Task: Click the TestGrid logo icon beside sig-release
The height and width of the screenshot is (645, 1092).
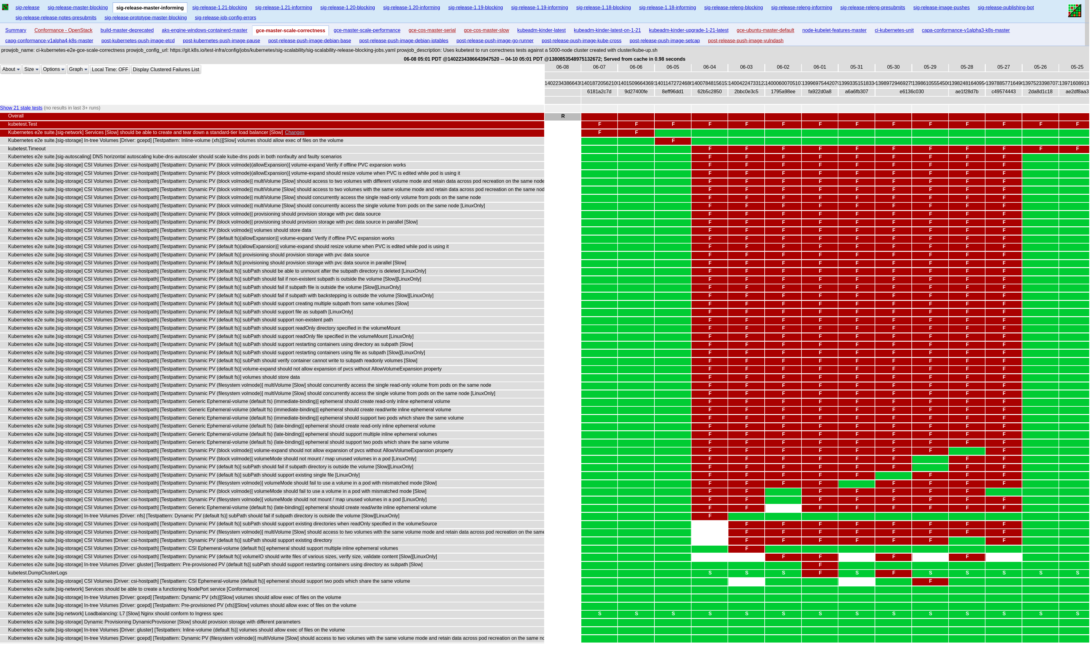Action: point(5,7)
